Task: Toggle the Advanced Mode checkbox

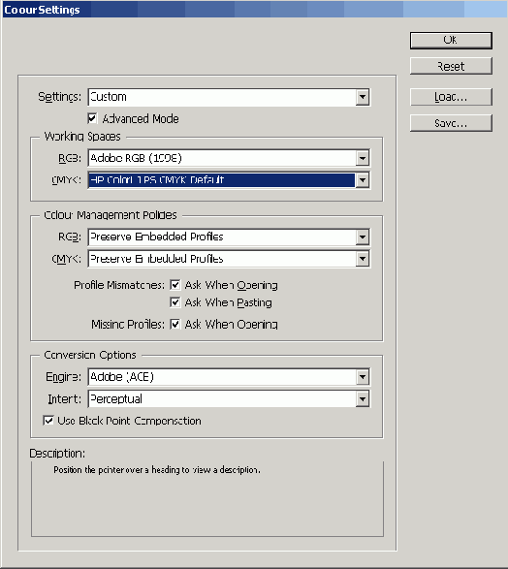Action: 92,118
